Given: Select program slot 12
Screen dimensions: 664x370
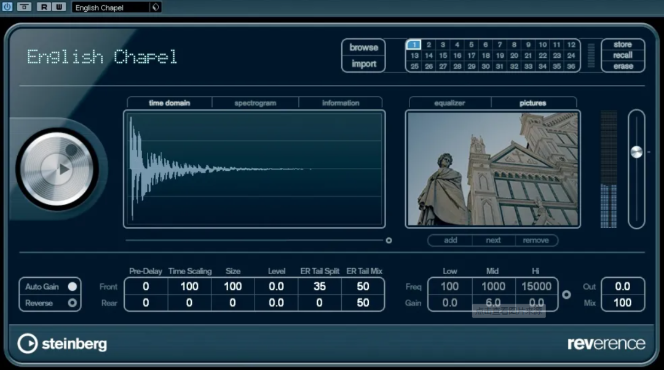Looking at the screenshot, I should click(571, 44).
